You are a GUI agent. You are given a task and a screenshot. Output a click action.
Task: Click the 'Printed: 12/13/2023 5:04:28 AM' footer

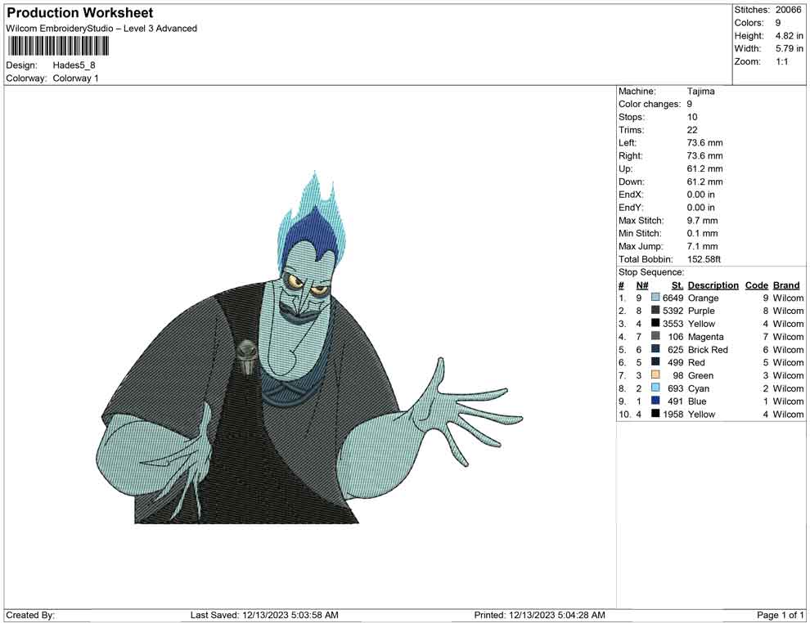[x=539, y=615]
